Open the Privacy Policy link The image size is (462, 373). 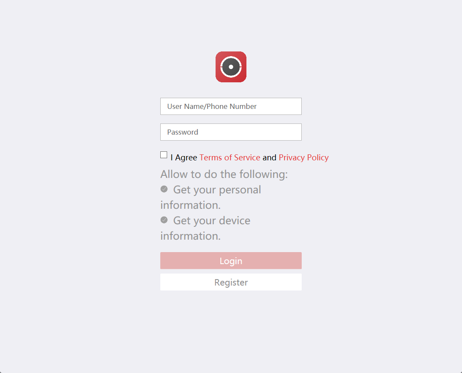pos(303,157)
